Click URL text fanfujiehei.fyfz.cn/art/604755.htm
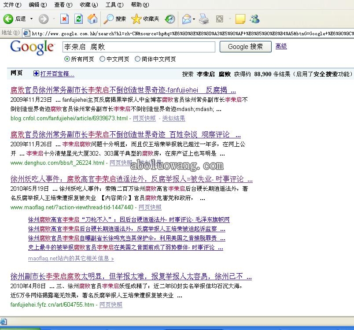The image size is (354, 330). pyautogui.click(x=52, y=305)
